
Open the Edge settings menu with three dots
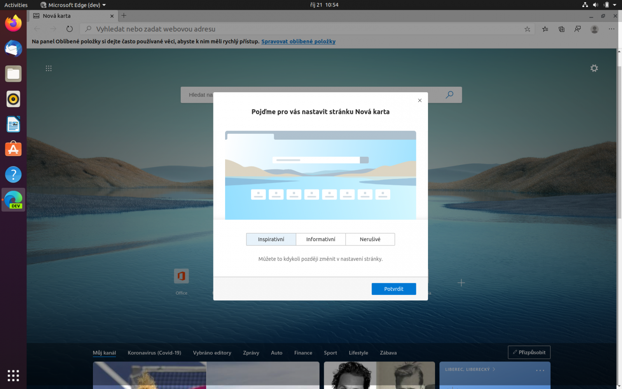pyautogui.click(x=612, y=29)
